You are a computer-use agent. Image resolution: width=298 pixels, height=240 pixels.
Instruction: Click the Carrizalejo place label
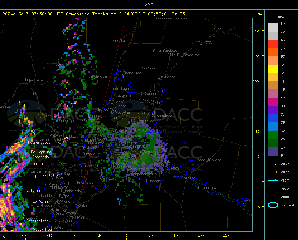coord(37,221)
